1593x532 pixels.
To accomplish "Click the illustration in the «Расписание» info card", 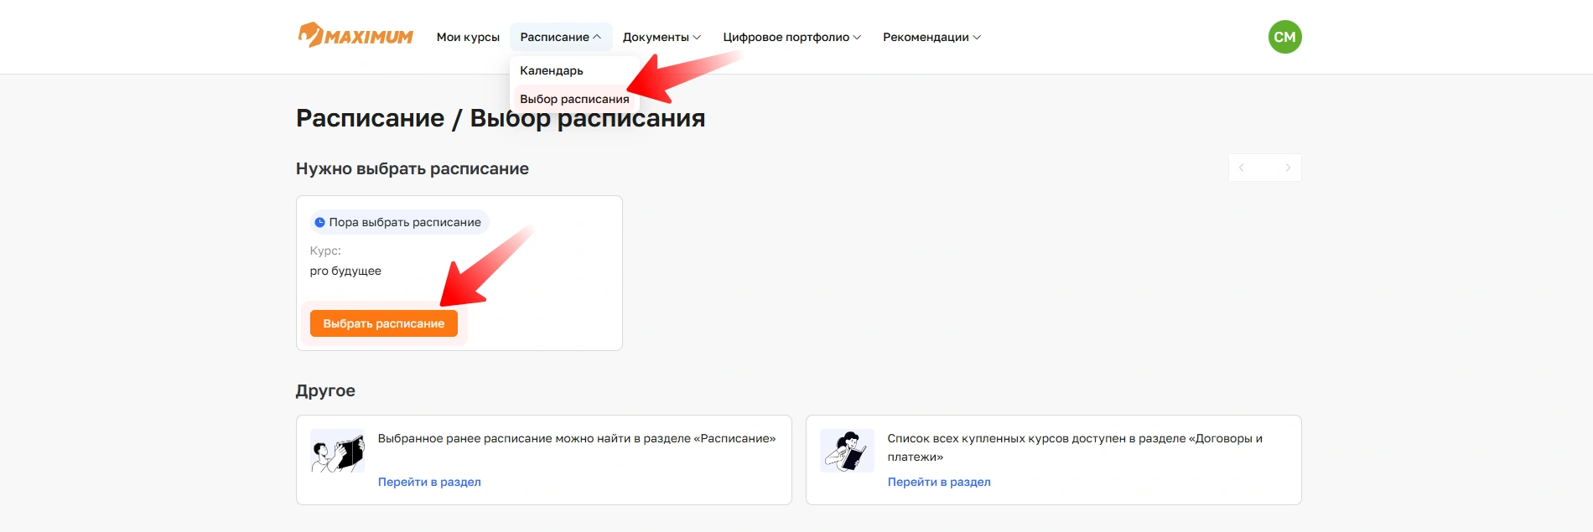I will point(337,452).
